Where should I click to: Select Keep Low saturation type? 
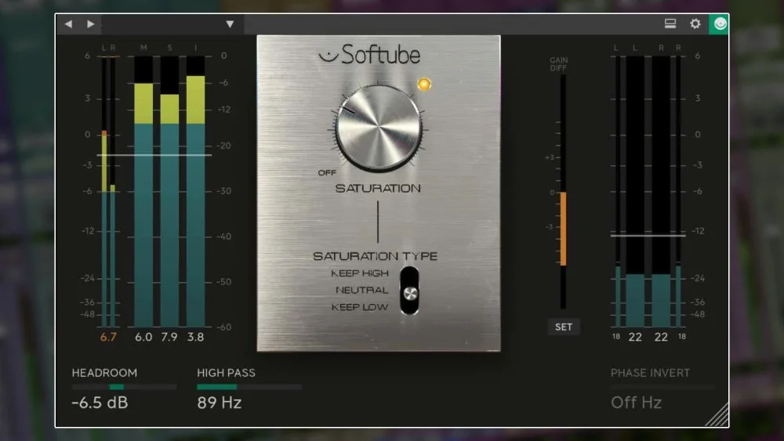point(360,307)
